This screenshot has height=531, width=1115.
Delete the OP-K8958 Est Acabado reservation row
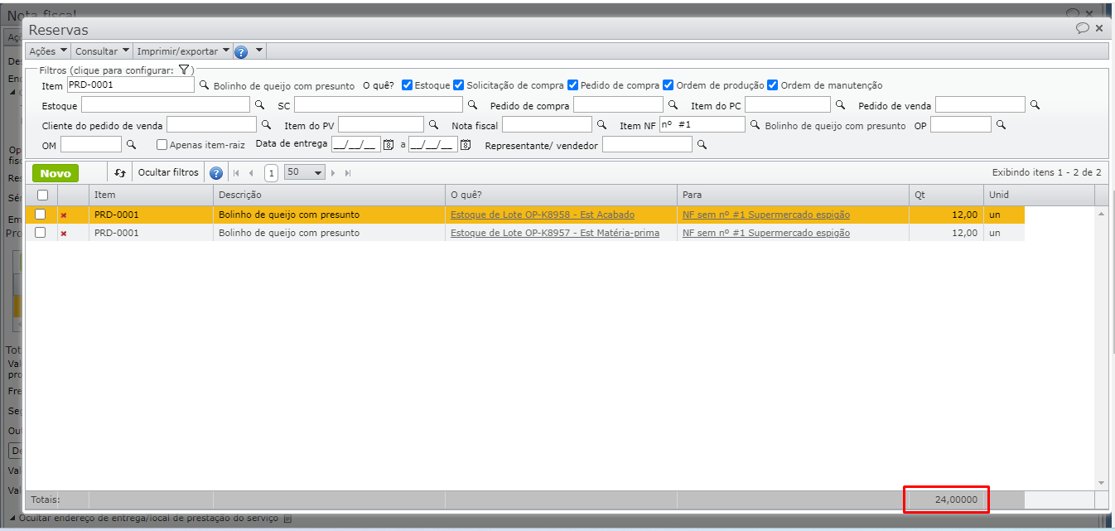click(64, 215)
